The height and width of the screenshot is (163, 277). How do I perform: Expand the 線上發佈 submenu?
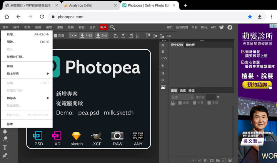[27, 74]
